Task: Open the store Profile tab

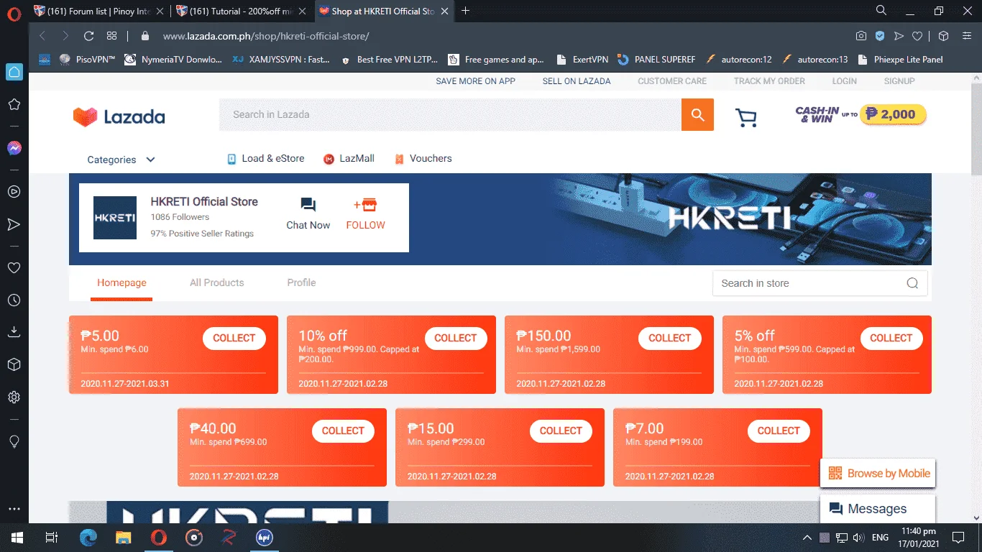Action: click(x=301, y=282)
